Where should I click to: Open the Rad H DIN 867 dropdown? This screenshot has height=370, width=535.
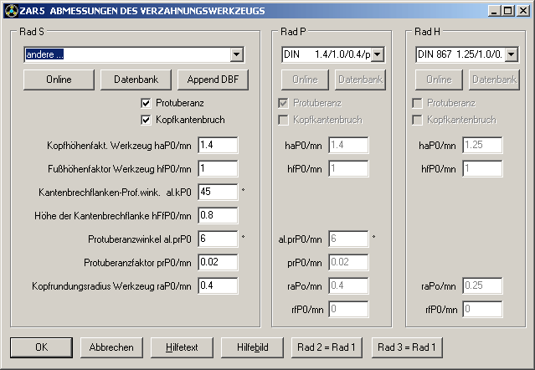click(x=511, y=54)
